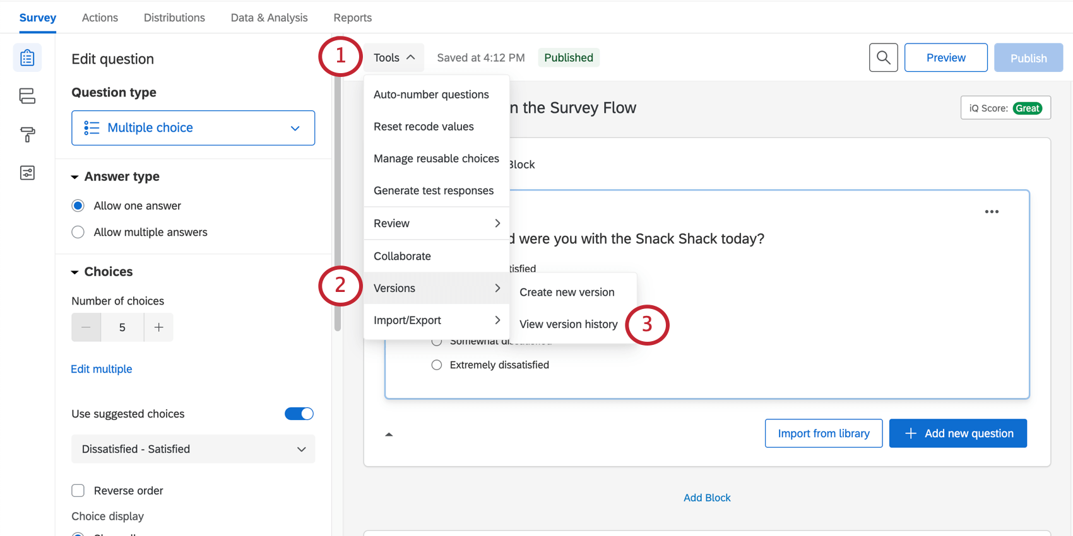Decrease number of choices with minus

pyautogui.click(x=86, y=327)
